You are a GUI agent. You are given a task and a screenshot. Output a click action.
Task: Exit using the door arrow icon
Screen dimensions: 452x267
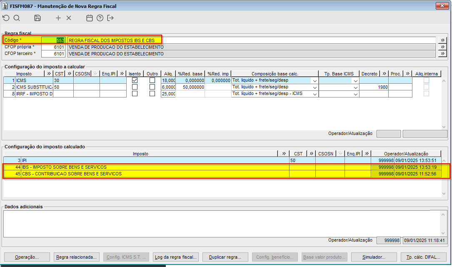click(110, 18)
